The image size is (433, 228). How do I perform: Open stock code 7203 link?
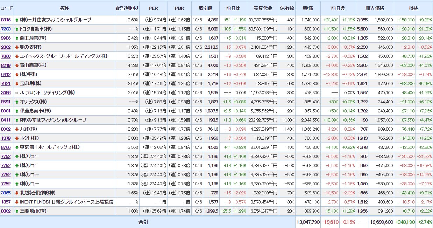(x=6, y=29)
